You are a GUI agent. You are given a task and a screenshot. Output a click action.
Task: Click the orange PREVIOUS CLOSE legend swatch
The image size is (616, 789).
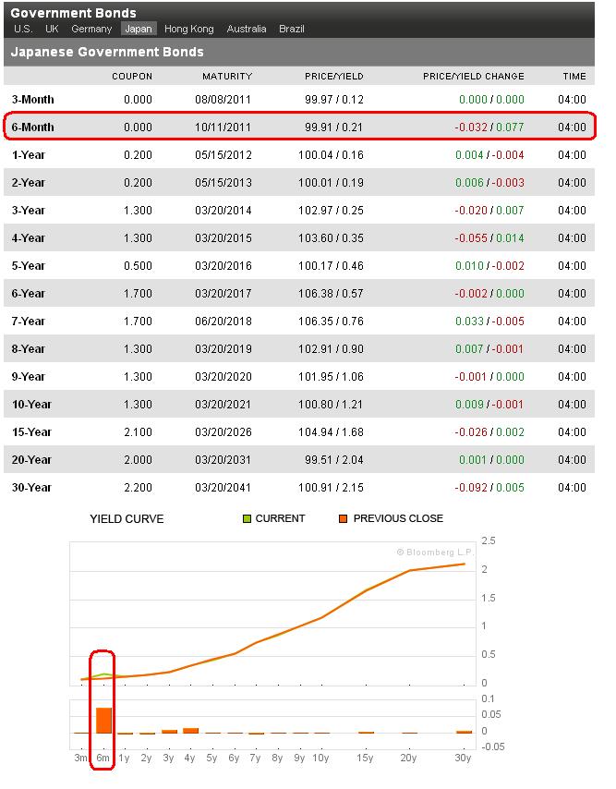pyautogui.click(x=343, y=518)
